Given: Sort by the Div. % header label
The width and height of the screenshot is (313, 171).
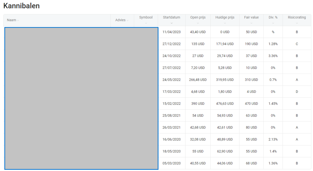Looking at the screenshot, I should click(273, 17).
